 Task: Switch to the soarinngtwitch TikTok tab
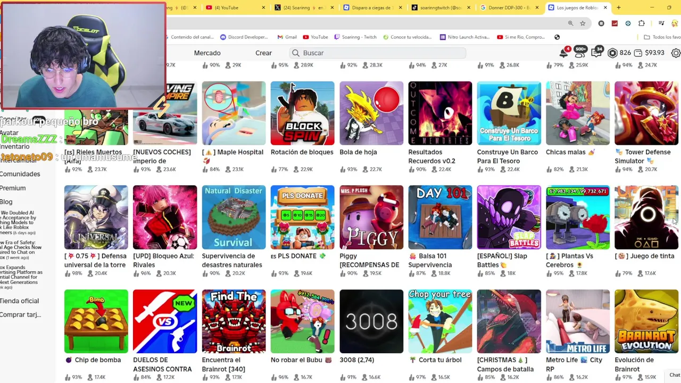tap(442, 7)
